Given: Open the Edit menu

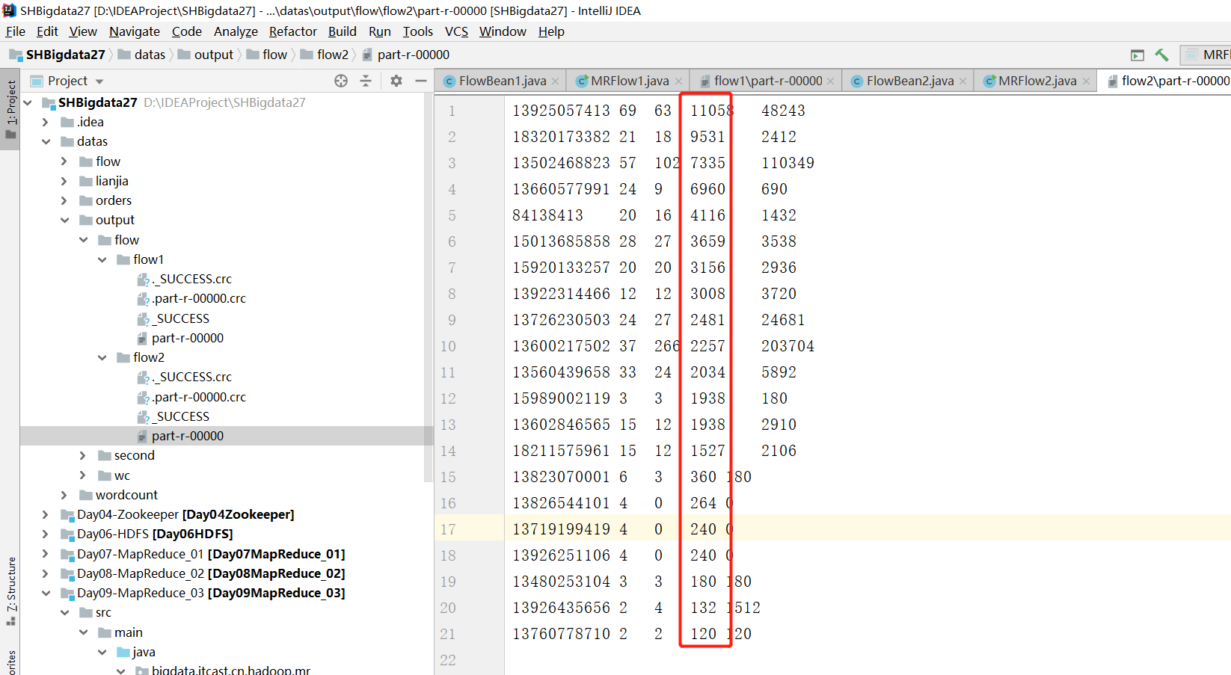Looking at the screenshot, I should (x=47, y=31).
